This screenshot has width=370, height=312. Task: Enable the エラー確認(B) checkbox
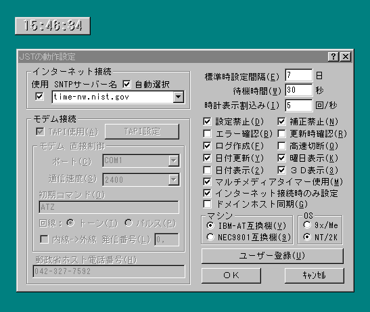click(x=207, y=134)
